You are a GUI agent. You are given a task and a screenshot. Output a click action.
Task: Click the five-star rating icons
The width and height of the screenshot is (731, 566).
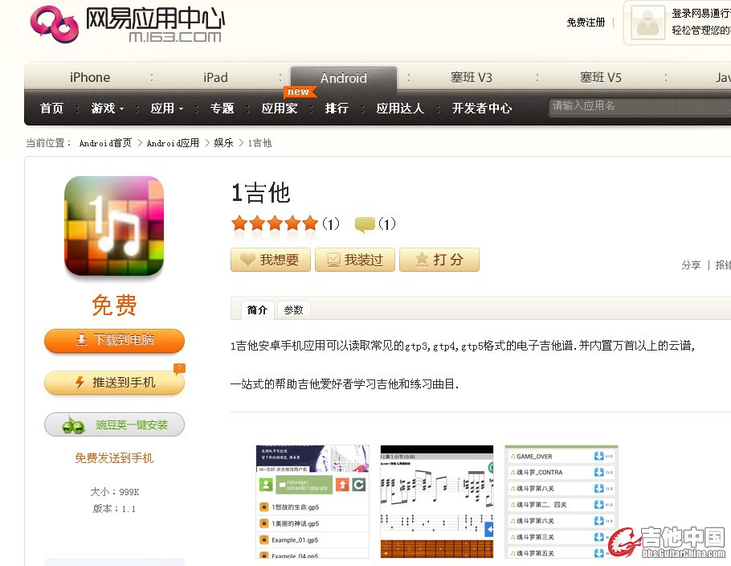click(x=275, y=224)
